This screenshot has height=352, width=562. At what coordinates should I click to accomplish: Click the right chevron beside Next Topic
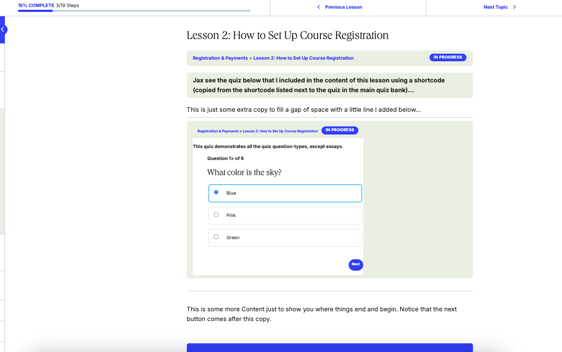tap(514, 7)
